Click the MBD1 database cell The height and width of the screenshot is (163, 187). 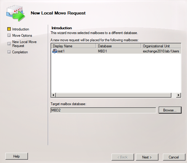pos(102,51)
